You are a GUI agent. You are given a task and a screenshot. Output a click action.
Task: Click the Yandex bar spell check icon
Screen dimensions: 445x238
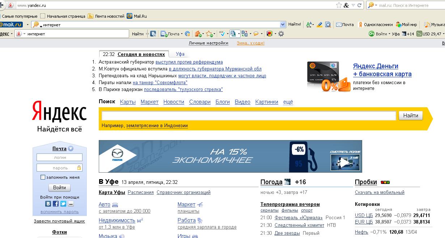[x=222, y=34]
